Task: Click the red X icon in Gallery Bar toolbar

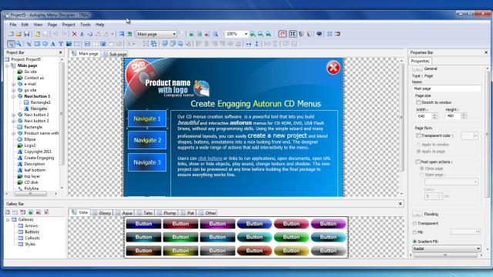Action: pyautogui.click(x=22, y=212)
